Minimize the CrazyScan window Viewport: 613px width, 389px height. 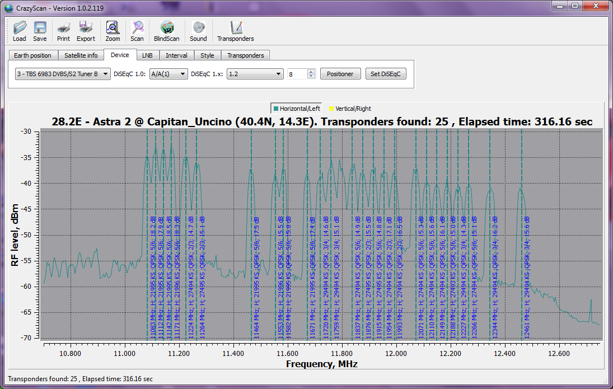point(560,6)
